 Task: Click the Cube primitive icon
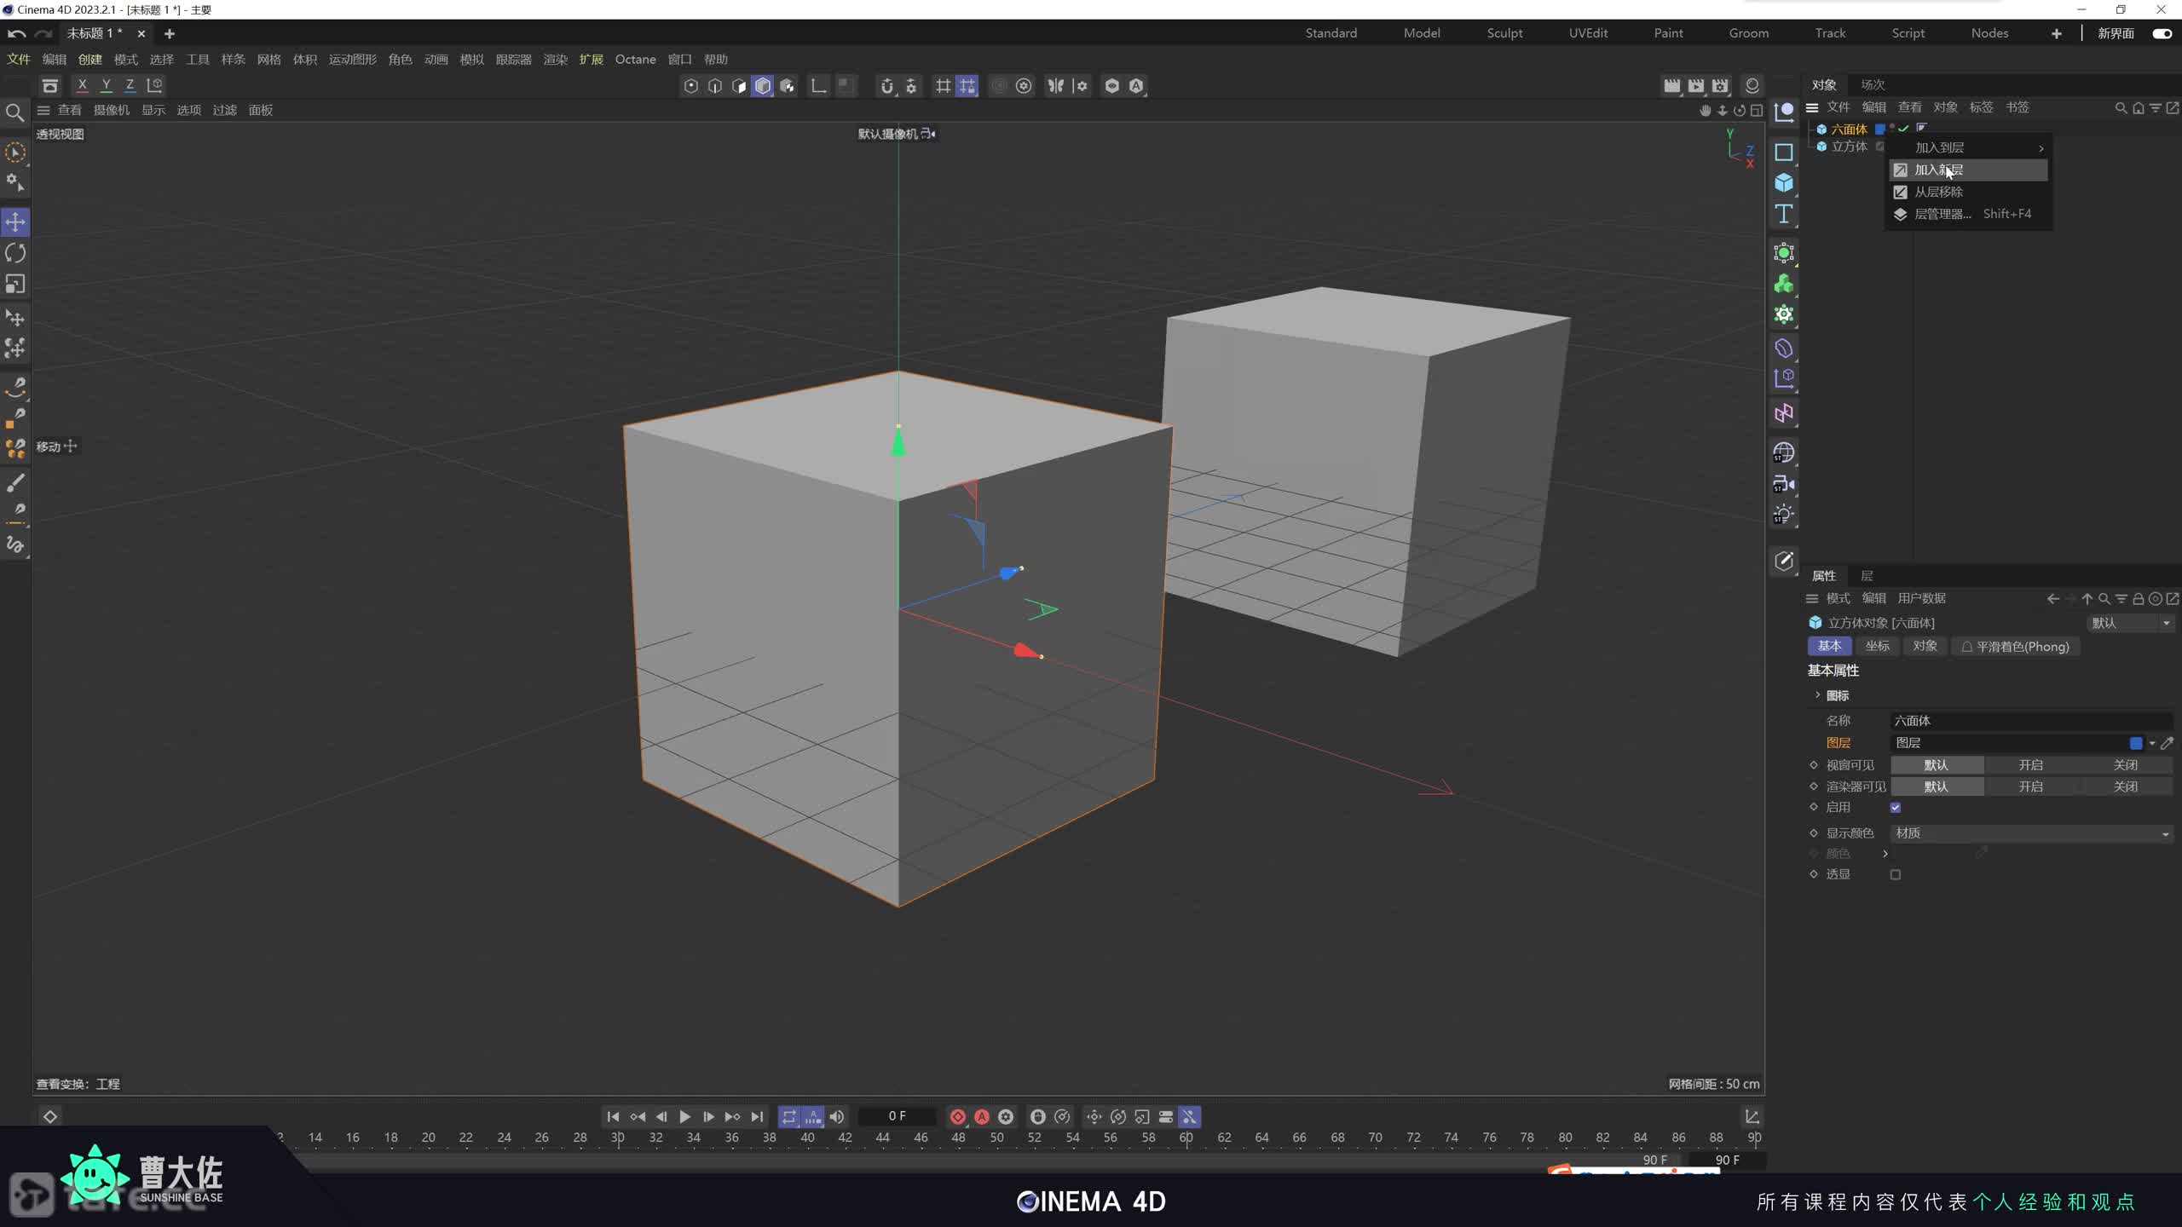click(x=1783, y=183)
